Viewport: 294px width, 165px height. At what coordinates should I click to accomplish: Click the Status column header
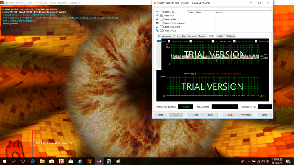242,13
